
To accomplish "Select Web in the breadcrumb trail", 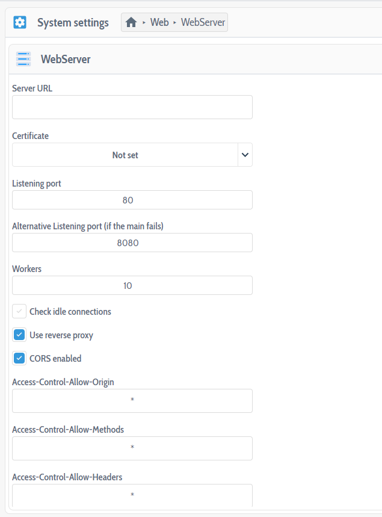I will (159, 22).
